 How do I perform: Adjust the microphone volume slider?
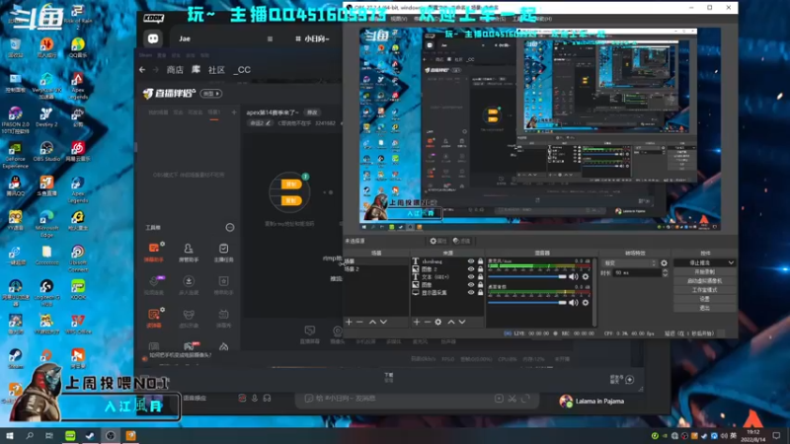coord(527,276)
